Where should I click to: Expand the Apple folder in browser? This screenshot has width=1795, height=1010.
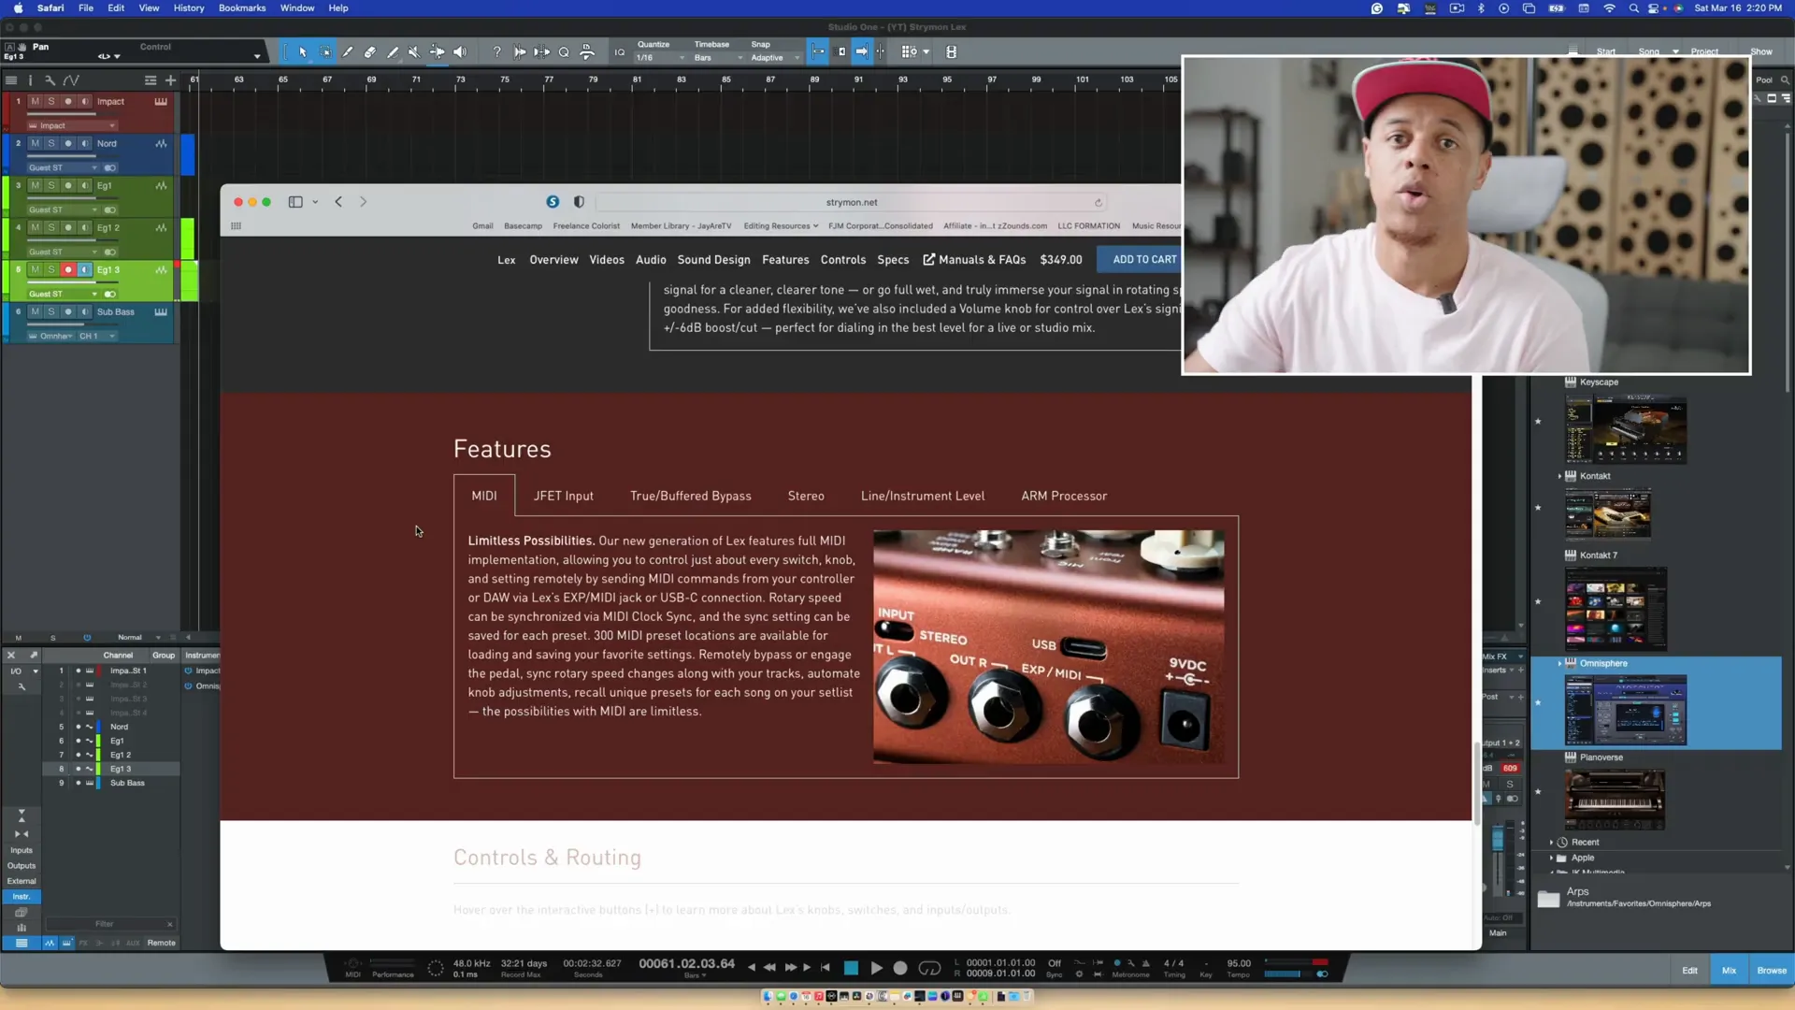1551,858
